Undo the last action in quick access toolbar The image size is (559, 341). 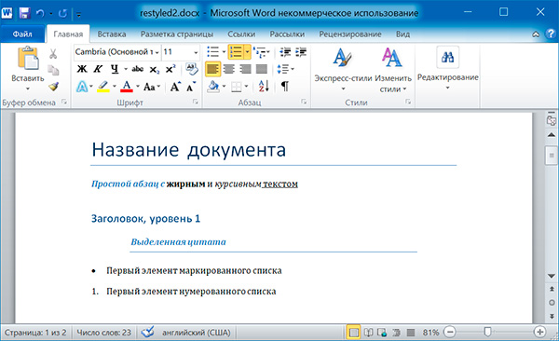(x=40, y=14)
